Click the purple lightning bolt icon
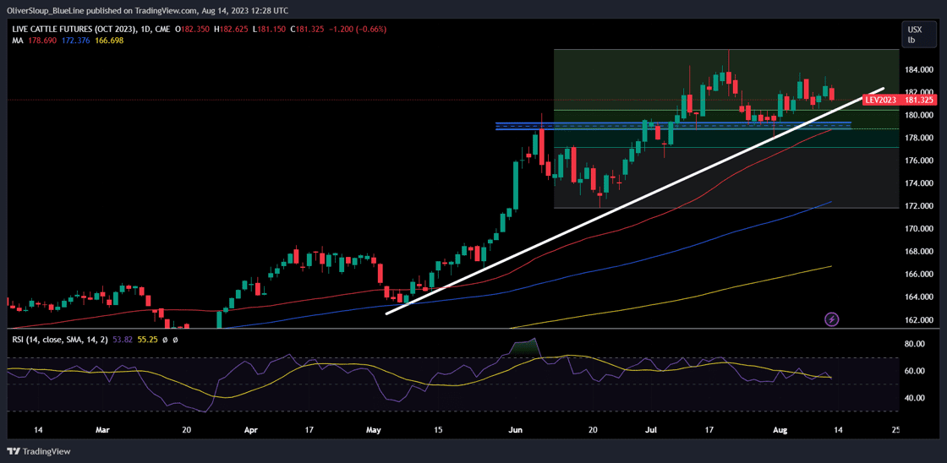 [x=832, y=319]
